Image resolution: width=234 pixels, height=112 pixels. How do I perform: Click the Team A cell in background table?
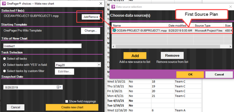click(180, 110)
